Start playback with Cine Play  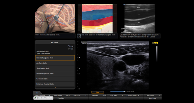(61, 98)
